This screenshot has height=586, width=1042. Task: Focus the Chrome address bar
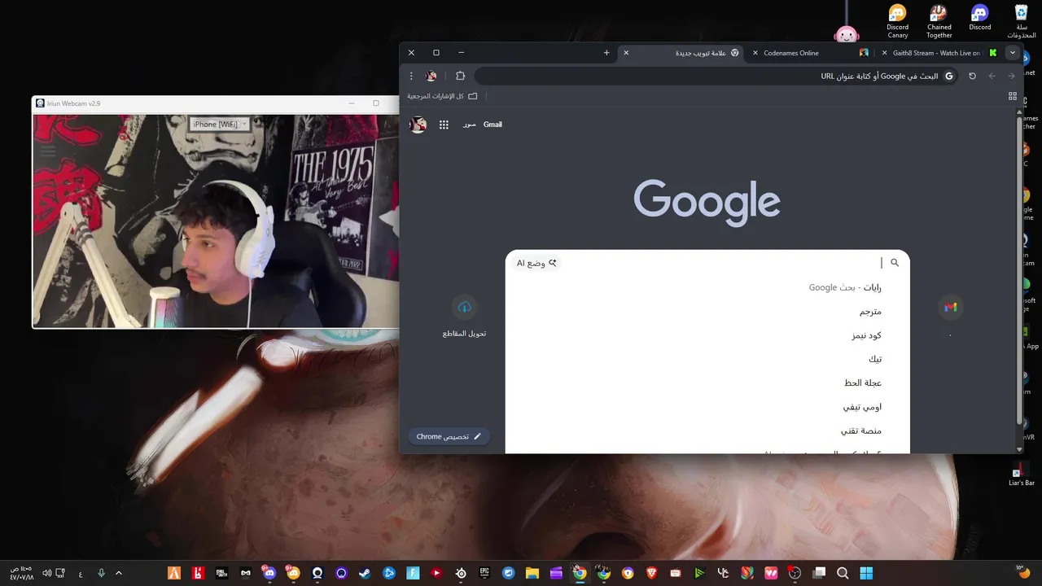pos(716,76)
